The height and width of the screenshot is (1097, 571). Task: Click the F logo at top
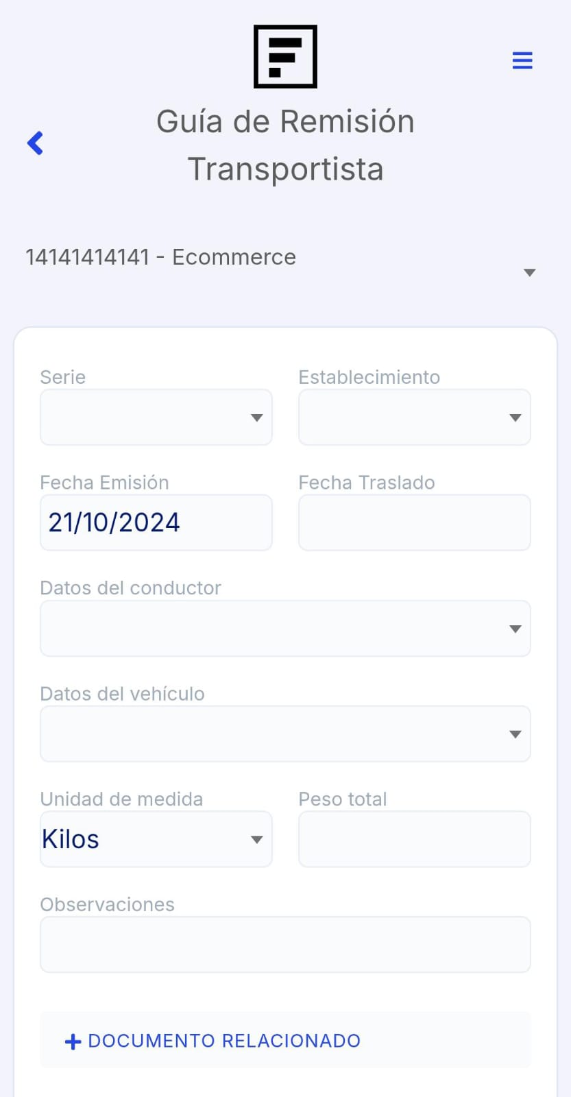tap(285, 57)
